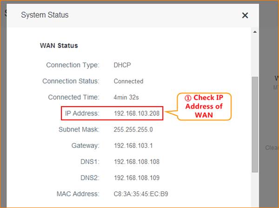This screenshot has height=208, width=279.
Task: Click the IP Address label
Action: click(81, 113)
